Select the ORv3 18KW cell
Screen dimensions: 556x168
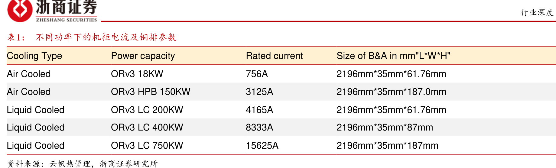[137, 74]
